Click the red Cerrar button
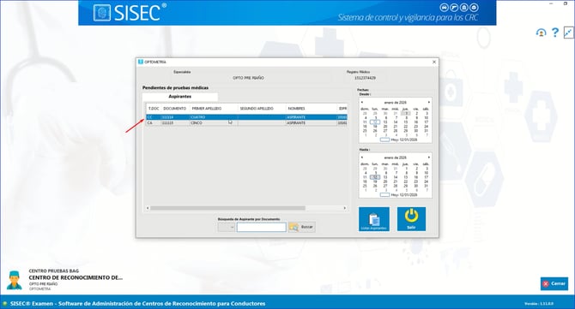575x309 pixels. point(554,283)
